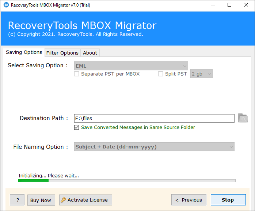This screenshot has width=255, height=211.
Task: Click the 'Initializing... Please wait...' status text
Action: [49, 176]
